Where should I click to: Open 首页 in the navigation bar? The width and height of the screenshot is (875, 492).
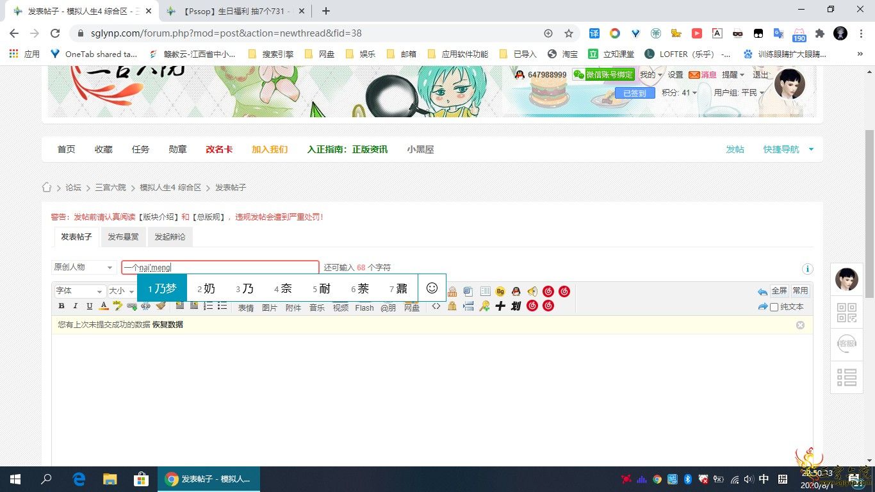pyautogui.click(x=66, y=149)
